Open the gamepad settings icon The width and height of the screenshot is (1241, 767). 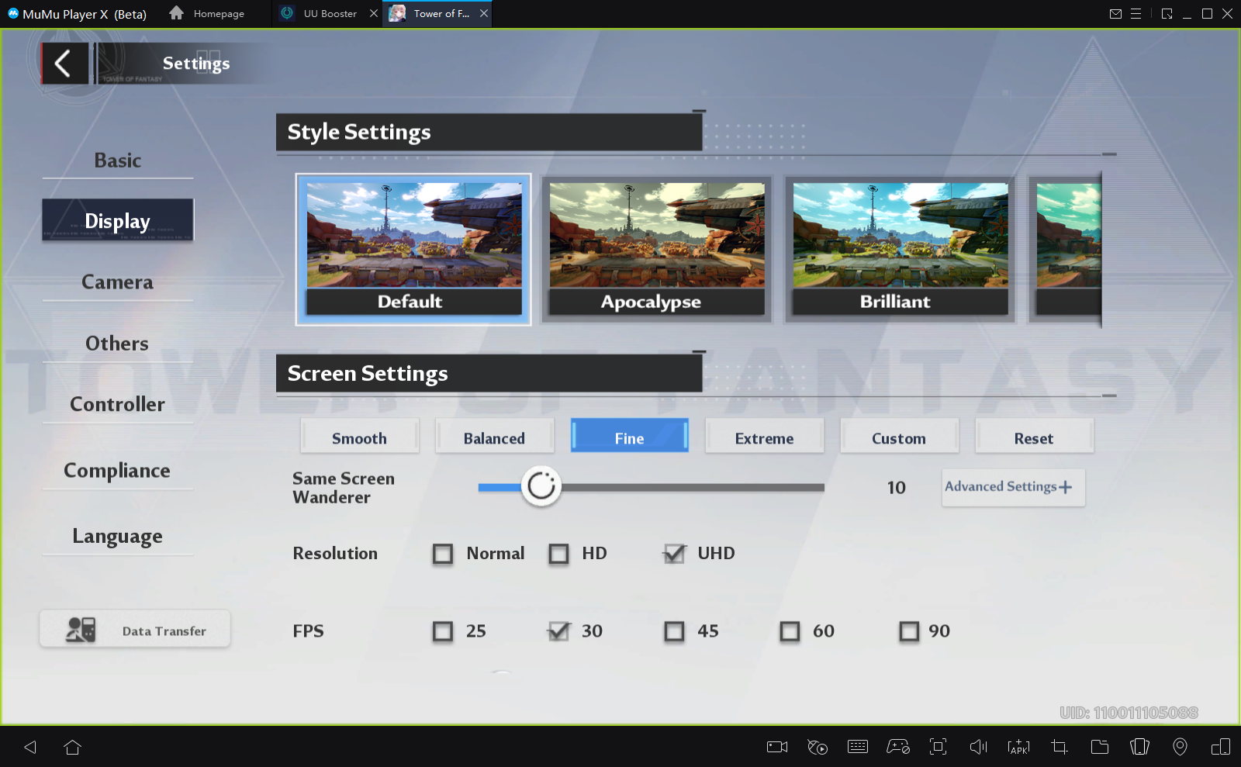click(x=898, y=747)
